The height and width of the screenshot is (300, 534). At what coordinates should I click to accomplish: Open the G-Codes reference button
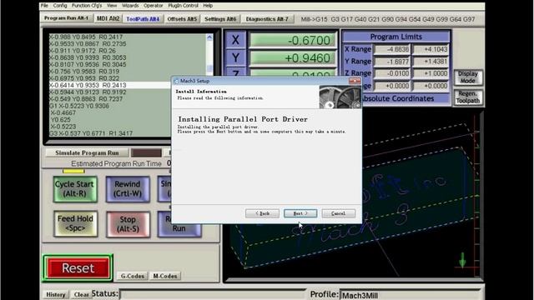coord(133,276)
